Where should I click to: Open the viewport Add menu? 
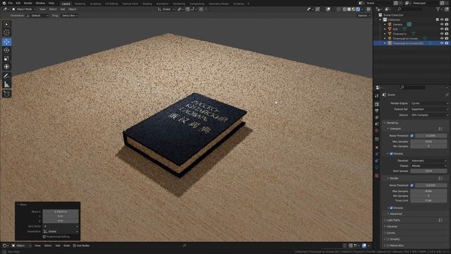click(63, 9)
